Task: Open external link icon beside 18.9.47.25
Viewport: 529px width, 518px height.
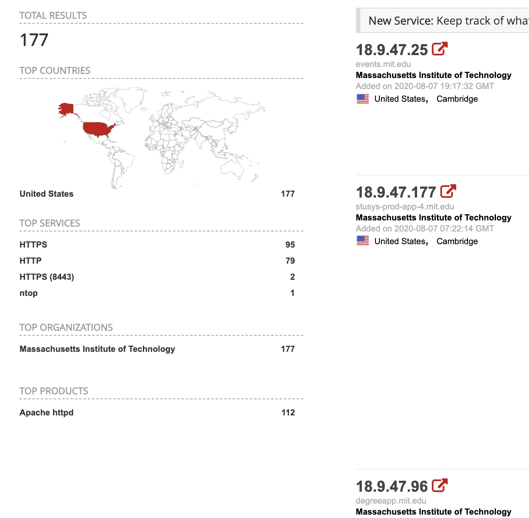Action: (440, 49)
